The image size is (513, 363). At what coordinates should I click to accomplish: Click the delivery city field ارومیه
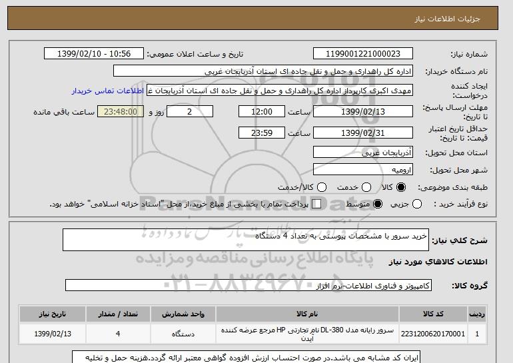(363, 169)
